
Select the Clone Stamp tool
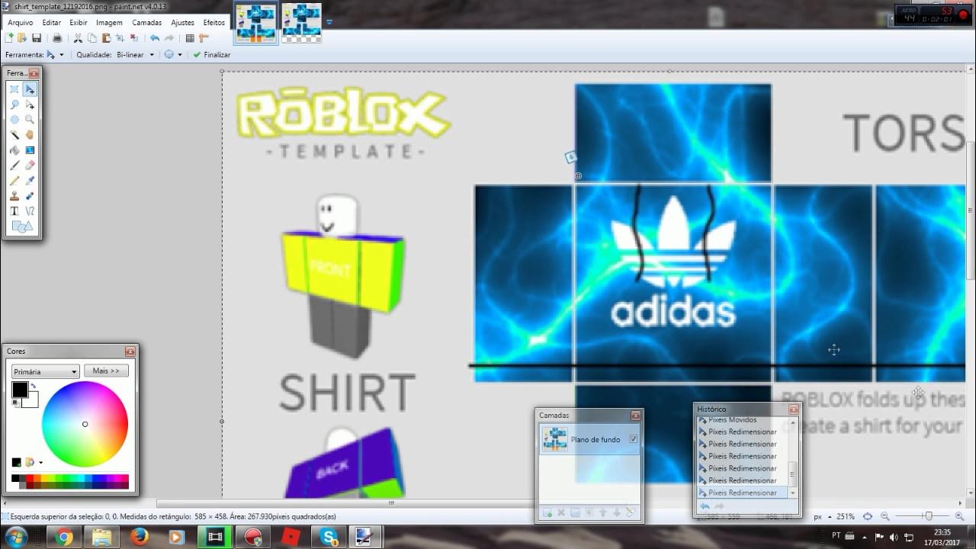[x=14, y=196]
